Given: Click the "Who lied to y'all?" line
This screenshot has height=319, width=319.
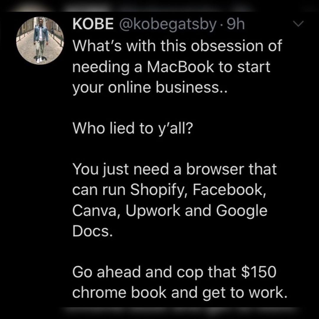Looking at the screenshot, I should point(132,128).
